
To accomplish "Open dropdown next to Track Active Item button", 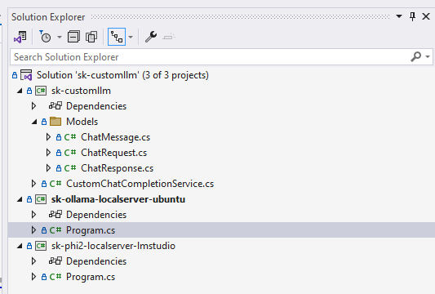I will [131, 37].
